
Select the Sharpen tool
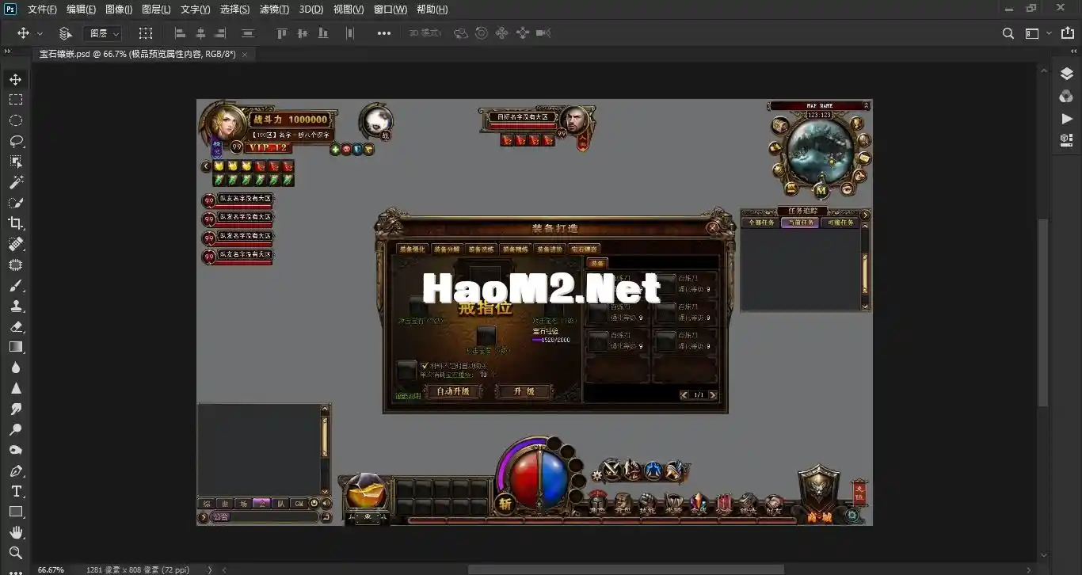coord(16,388)
